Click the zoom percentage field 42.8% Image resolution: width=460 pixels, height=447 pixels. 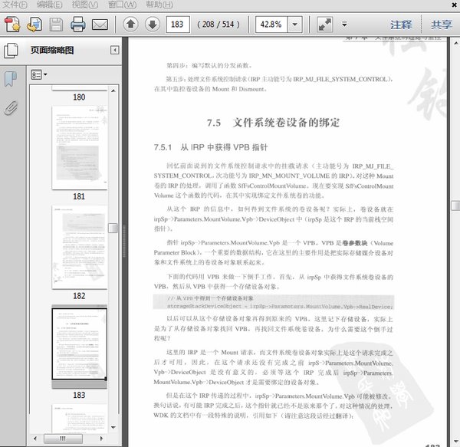271,25
